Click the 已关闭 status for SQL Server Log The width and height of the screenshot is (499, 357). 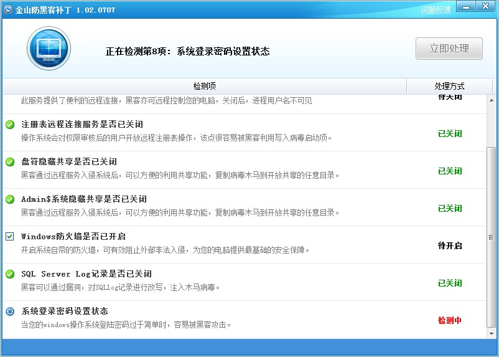click(450, 283)
